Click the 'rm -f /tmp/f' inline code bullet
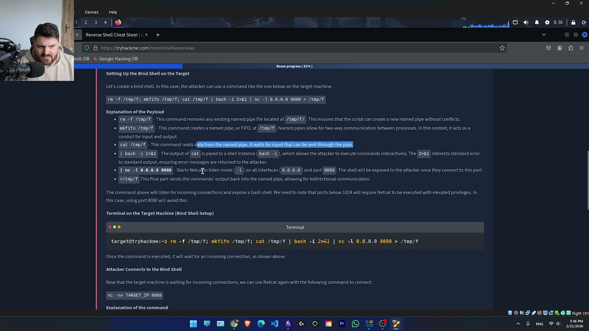Screen dimensions: 589x331 pos(135,120)
